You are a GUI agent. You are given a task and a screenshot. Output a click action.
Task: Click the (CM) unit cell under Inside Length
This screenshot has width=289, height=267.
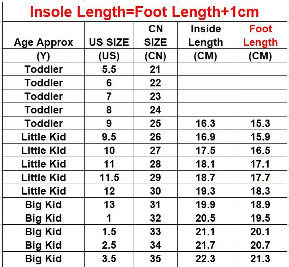click(x=206, y=55)
